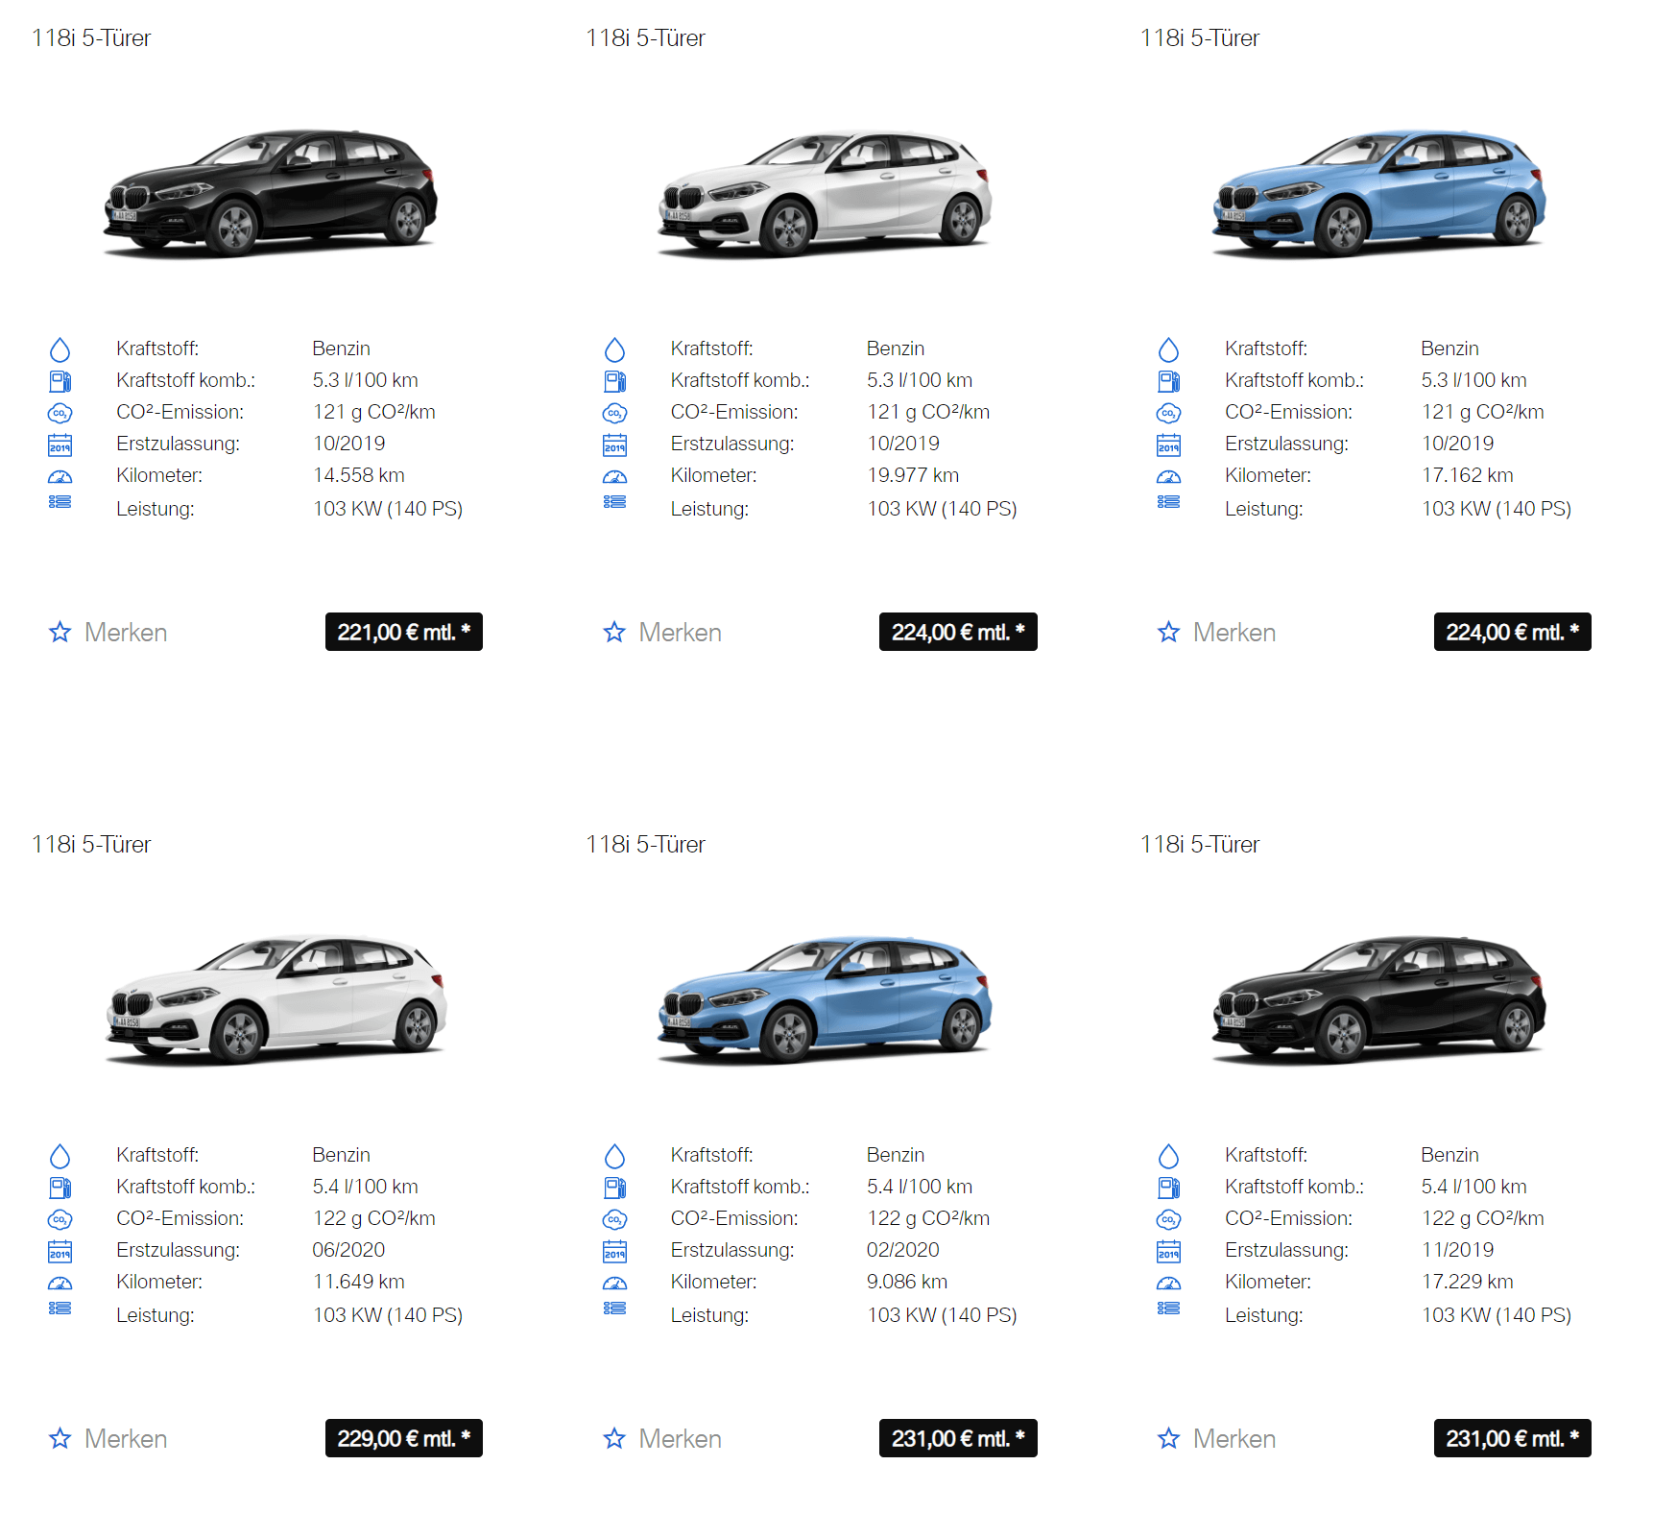The width and height of the screenshot is (1653, 1513).
Task: Click the black BMW image priced 221,00 €
Action: coord(271,194)
